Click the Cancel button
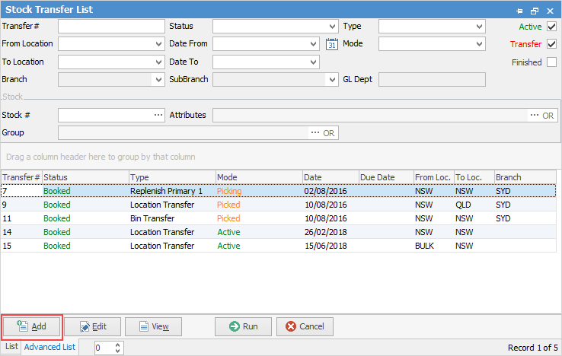562x356 pixels. coord(305,326)
